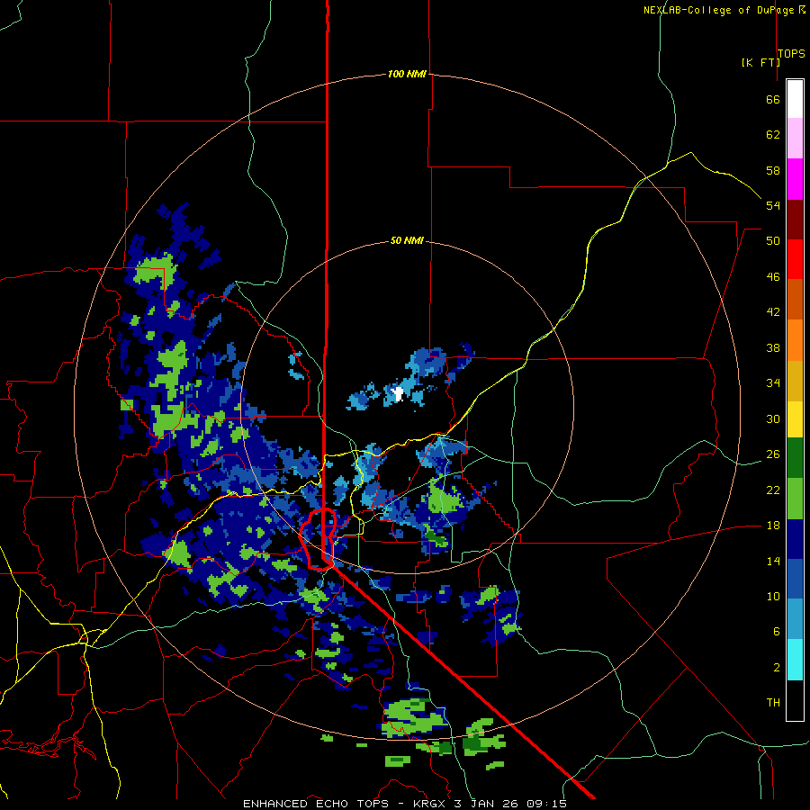
Task: Click the light pink legend swatch
Action: (795, 139)
